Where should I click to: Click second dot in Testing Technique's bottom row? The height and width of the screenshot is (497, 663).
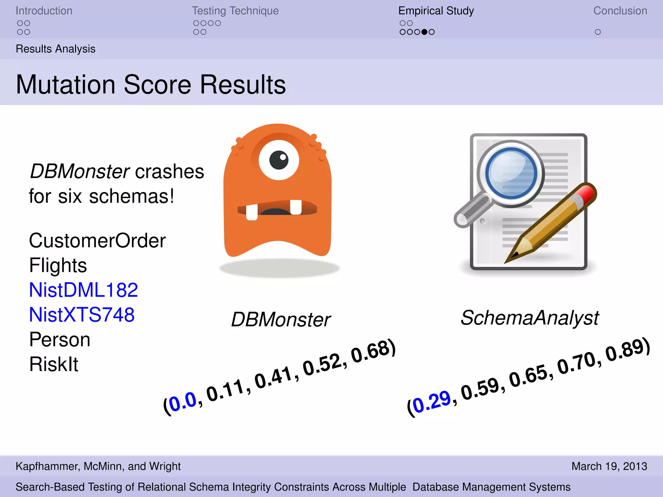(203, 32)
